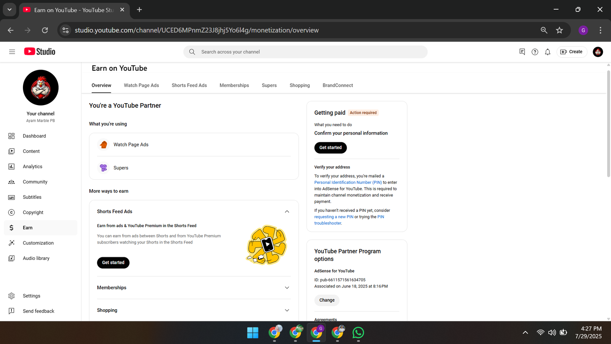Click the Wi-Fi network tray icon
This screenshot has height=344, width=611.
[540, 333]
